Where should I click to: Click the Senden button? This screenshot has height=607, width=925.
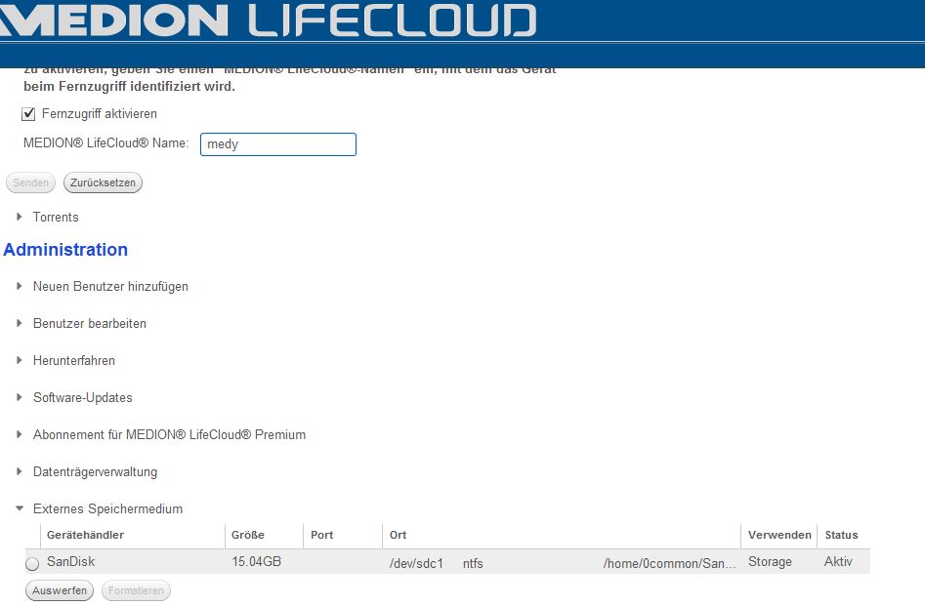tap(30, 182)
